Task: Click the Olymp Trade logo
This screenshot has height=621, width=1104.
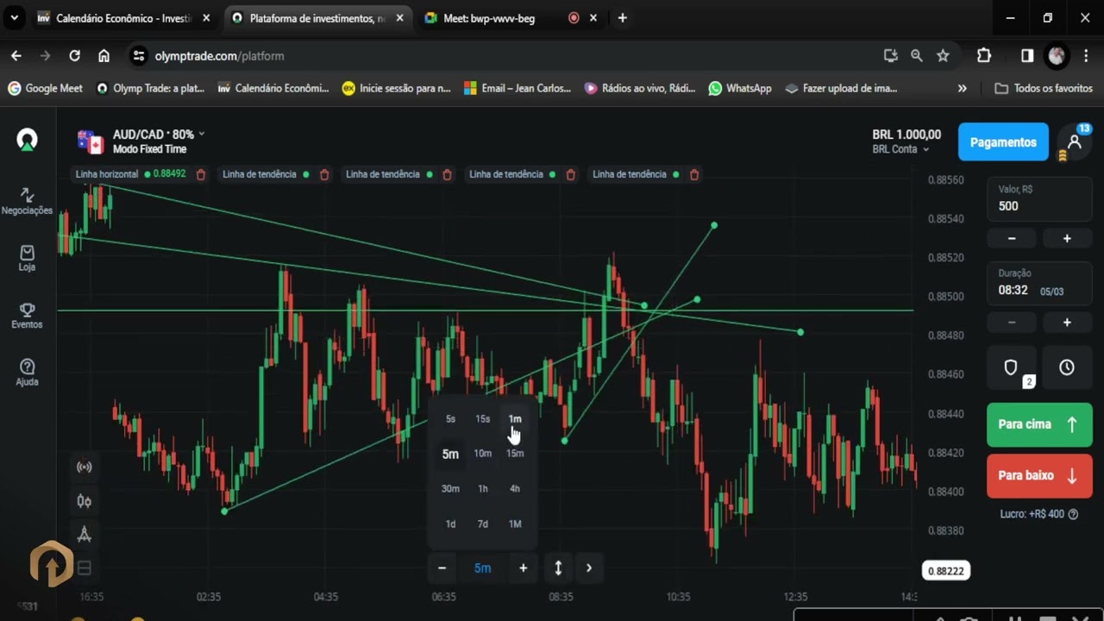Action: point(28,141)
